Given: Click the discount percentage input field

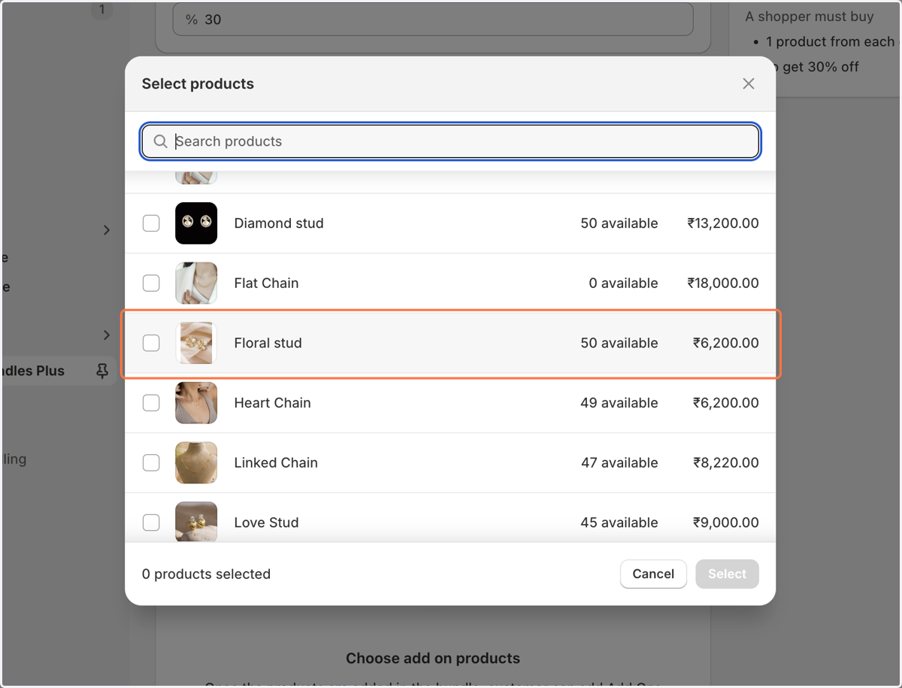Looking at the screenshot, I should pos(433,20).
